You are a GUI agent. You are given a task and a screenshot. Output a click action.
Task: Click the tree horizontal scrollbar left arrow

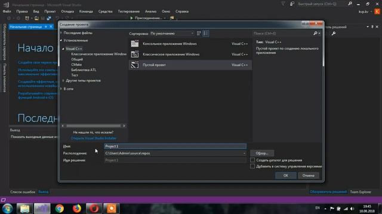pos(63,126)
